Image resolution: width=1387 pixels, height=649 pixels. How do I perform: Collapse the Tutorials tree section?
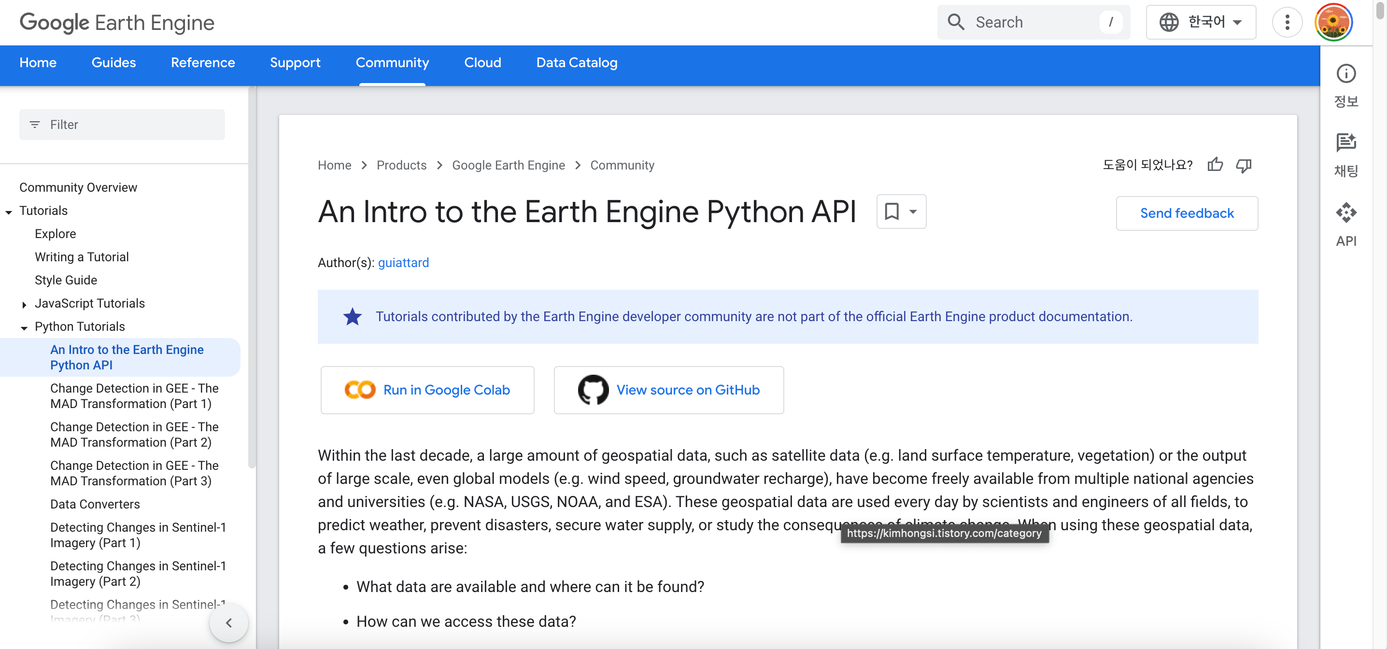click(9, 212)
